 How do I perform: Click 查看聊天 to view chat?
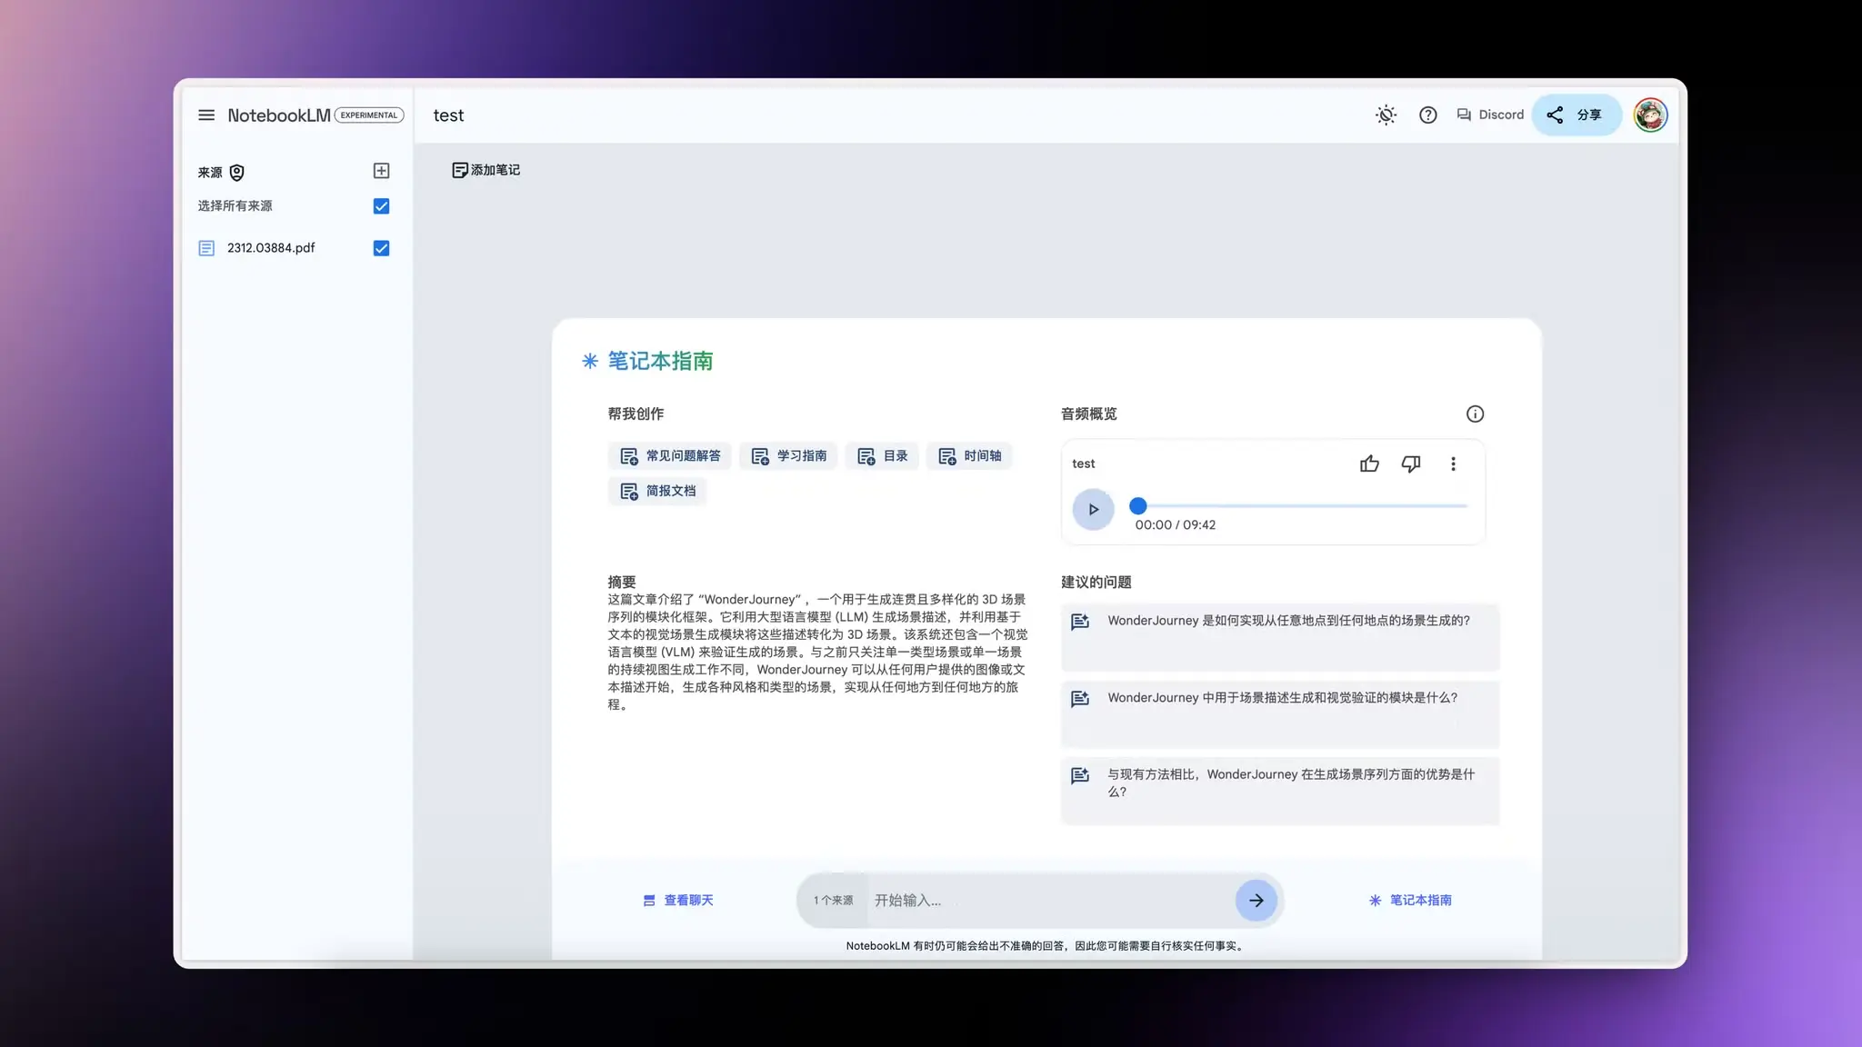[678, 901]
